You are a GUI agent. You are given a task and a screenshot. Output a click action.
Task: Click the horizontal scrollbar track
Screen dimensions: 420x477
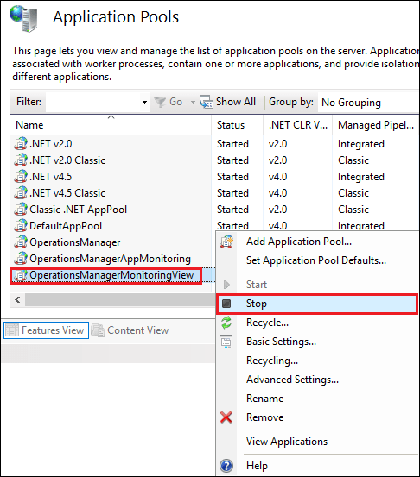pyautogui.click(x=120, y=299)
